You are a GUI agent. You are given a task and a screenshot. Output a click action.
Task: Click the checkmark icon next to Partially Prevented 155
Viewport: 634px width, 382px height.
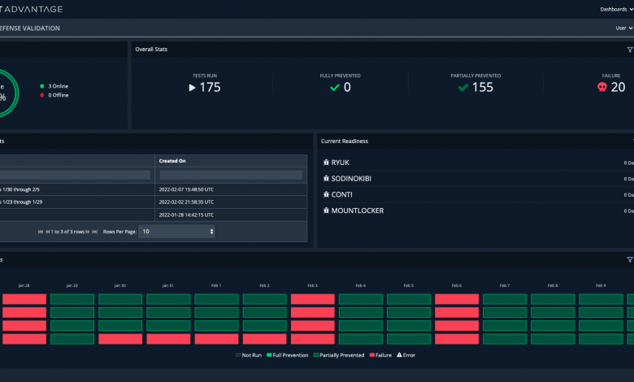coord(463,87)
